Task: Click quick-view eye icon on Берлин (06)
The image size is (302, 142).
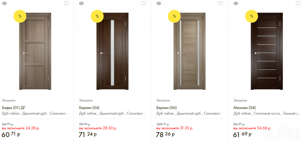Action: pos(159,3)
